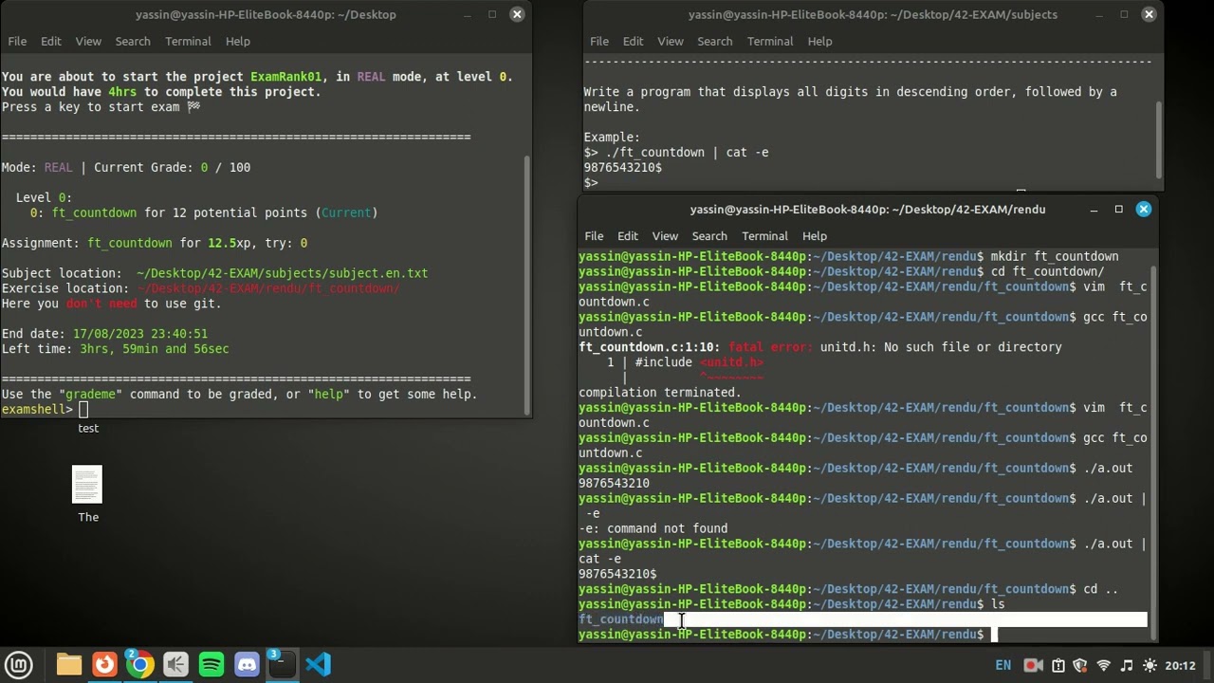Open File menu in subjects terminal
This screenshot has width=1214, height=683.
click(599, 42)
